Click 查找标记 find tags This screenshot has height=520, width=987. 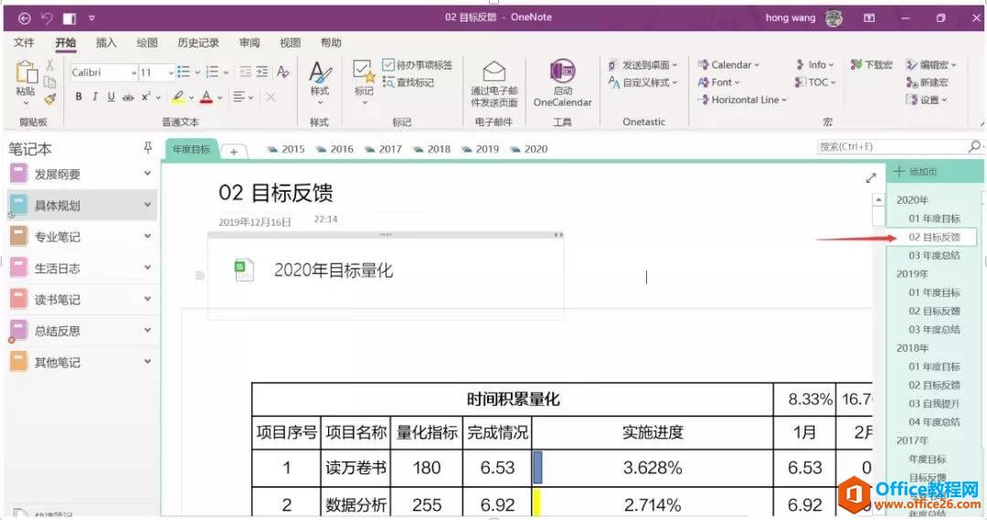tap(409, 82)
